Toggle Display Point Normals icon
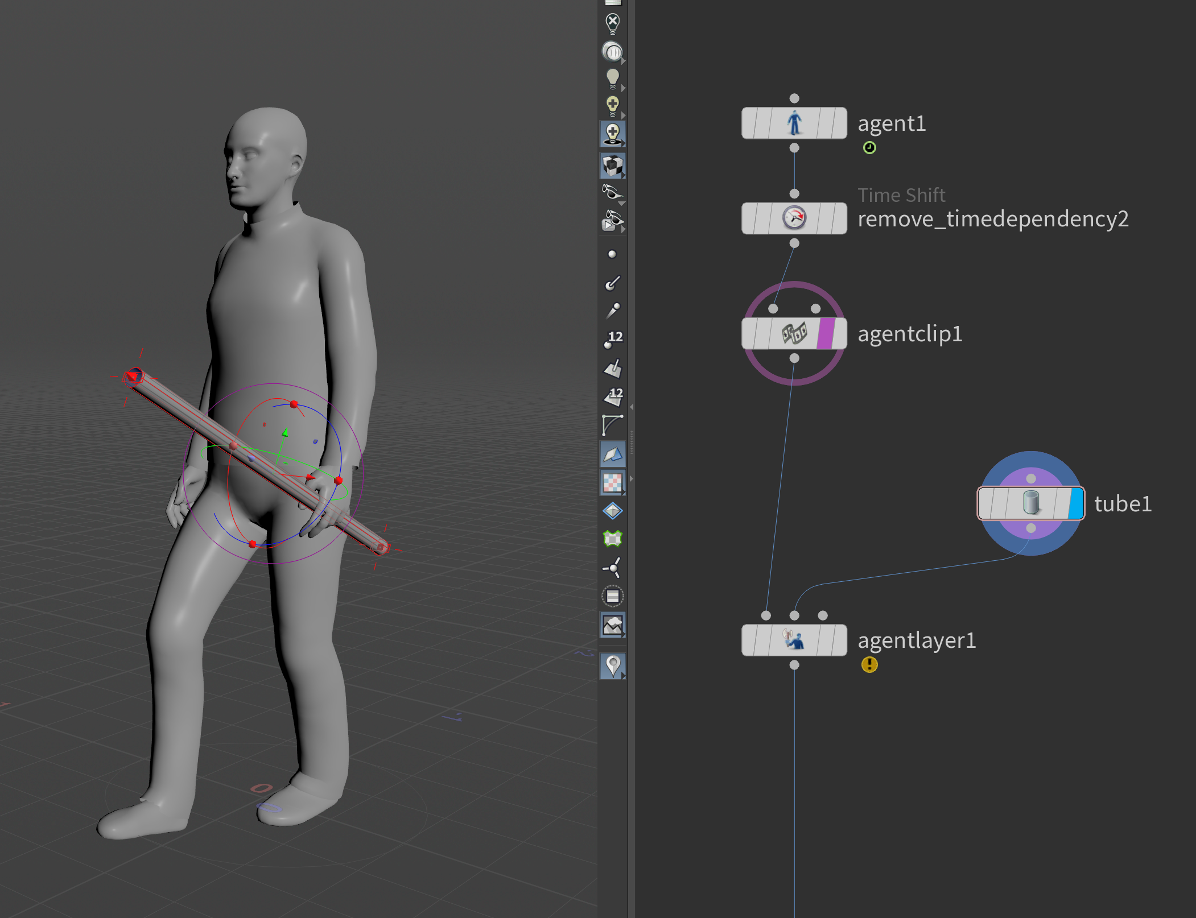 612,283
